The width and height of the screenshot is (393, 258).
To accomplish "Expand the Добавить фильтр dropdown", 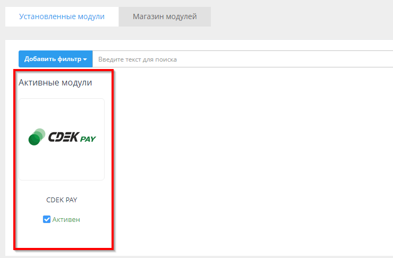I will click(x=56, y=59).
